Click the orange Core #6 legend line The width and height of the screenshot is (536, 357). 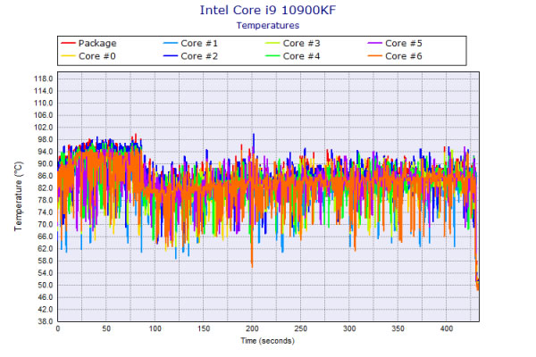coord(374,55)
